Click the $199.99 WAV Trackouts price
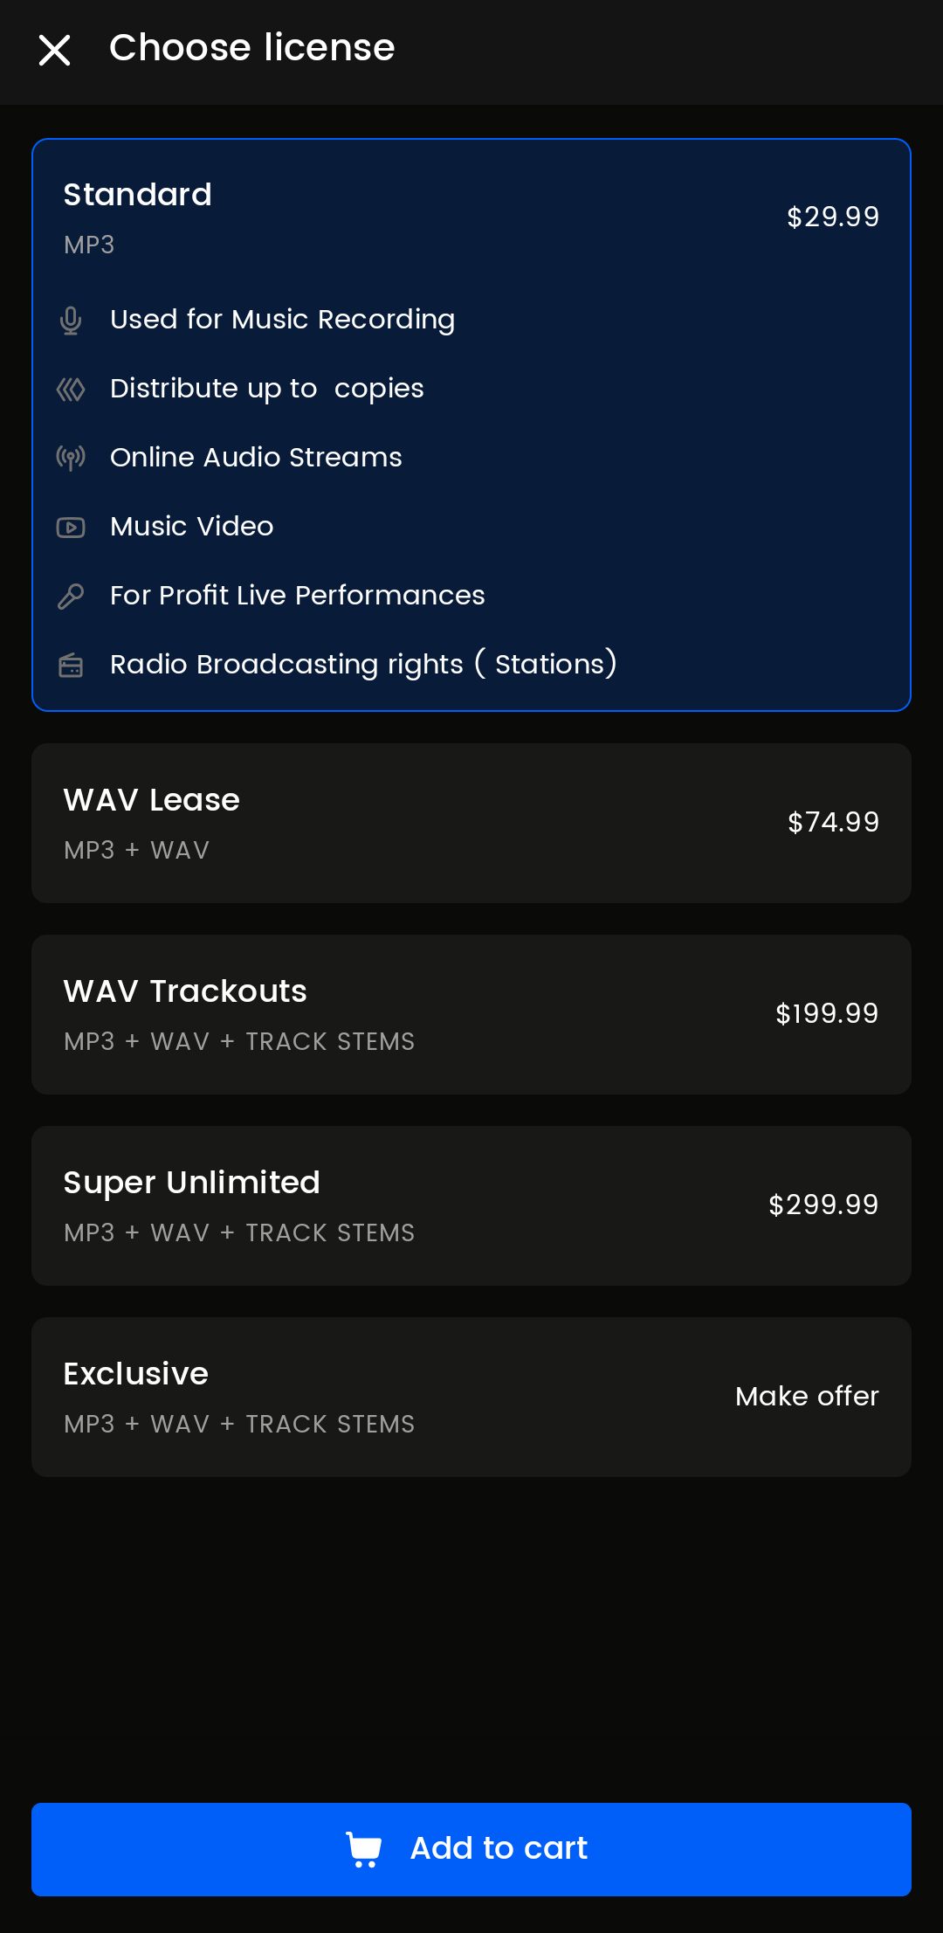Image resolution: width=943 pixels, height=1933 pixels. coord(827,1014)
